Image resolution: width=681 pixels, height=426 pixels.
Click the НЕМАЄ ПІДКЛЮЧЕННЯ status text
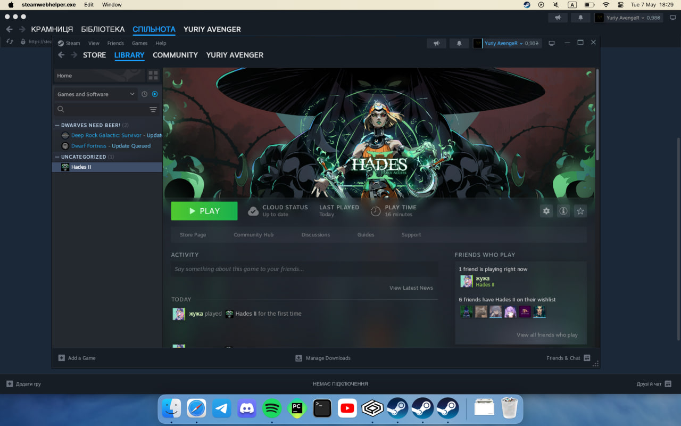point(340,384)
